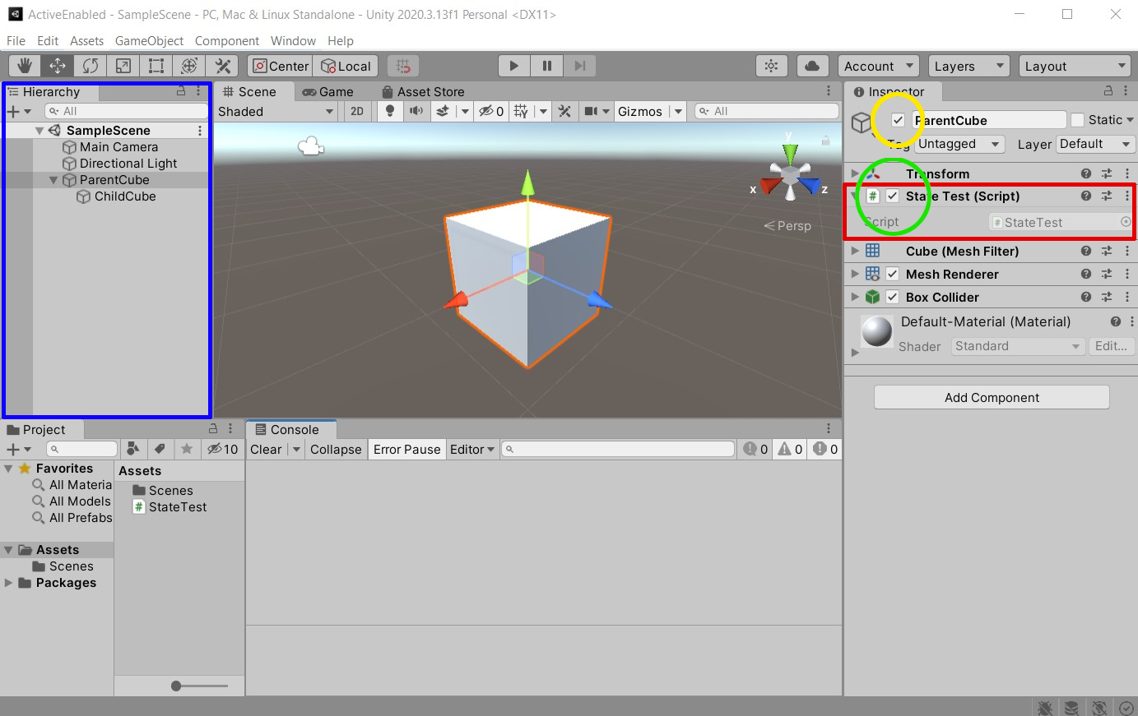Click the Add Component button

pyautogui.click(x=992, y=397)
